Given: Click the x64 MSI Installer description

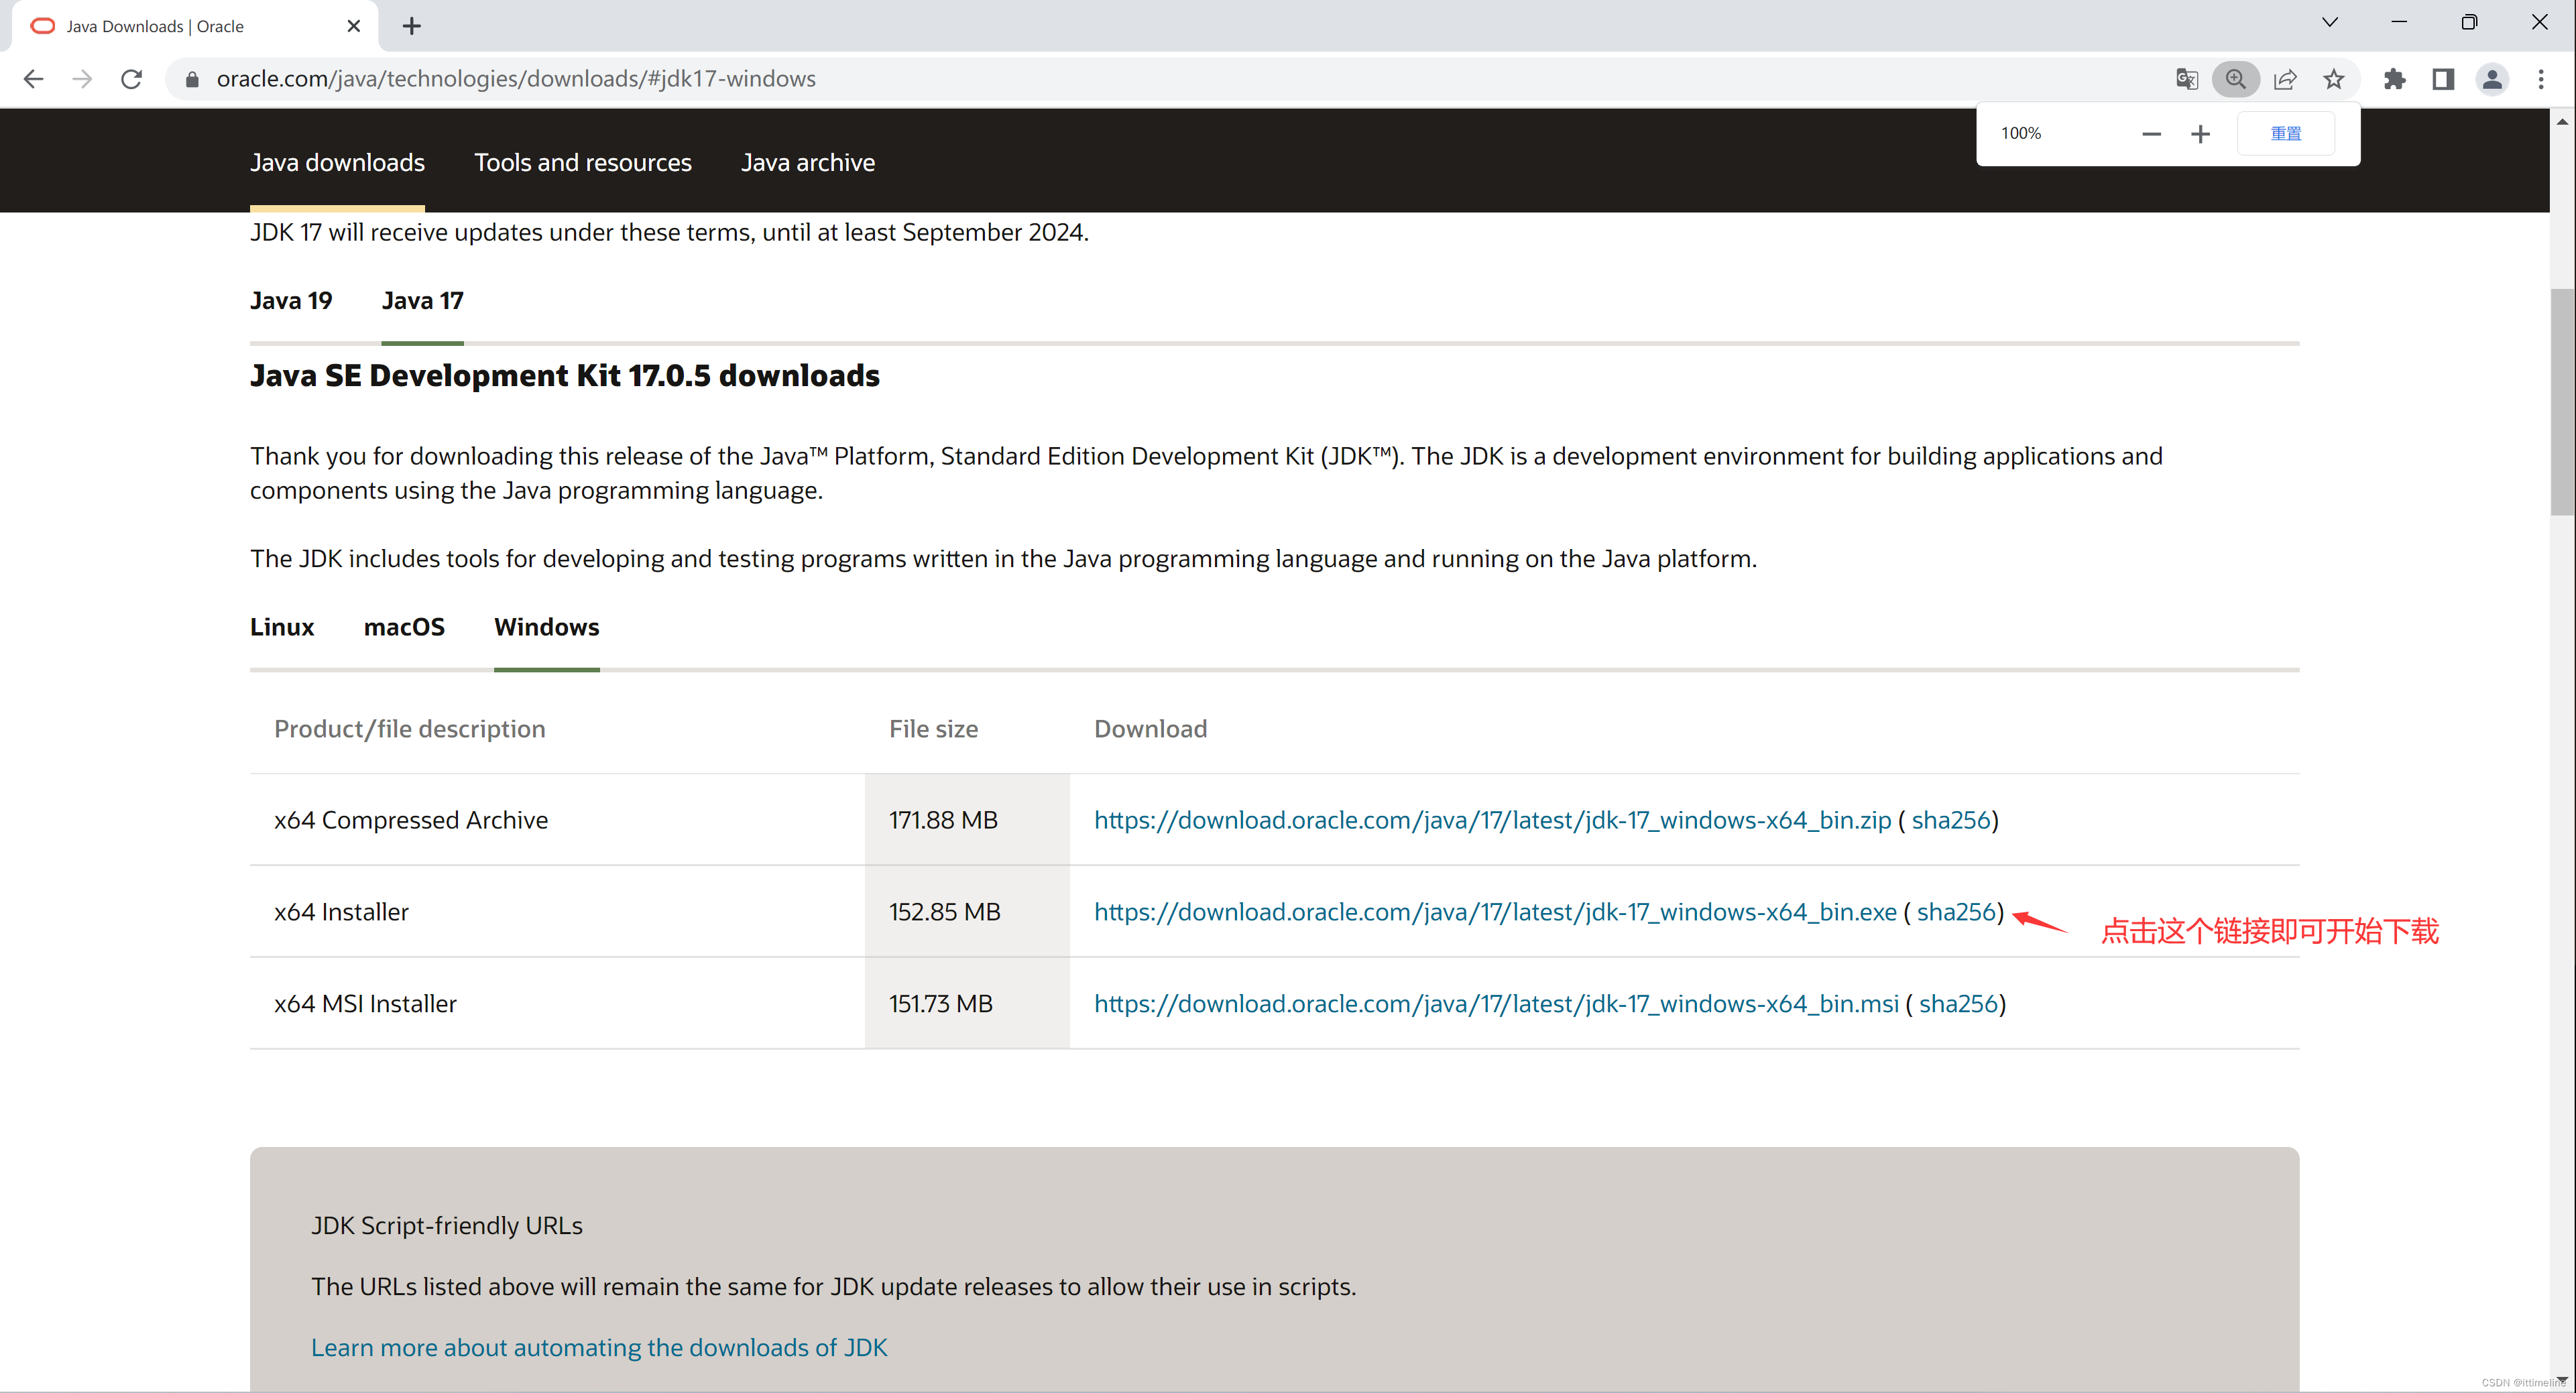Looking at the screenshot, I should tap(365, 1004).
